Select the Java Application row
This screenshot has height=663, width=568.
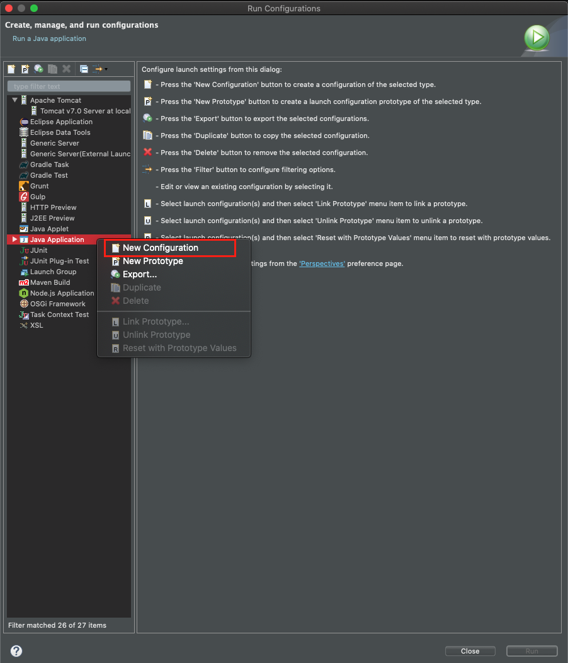[x=69, y=239]
